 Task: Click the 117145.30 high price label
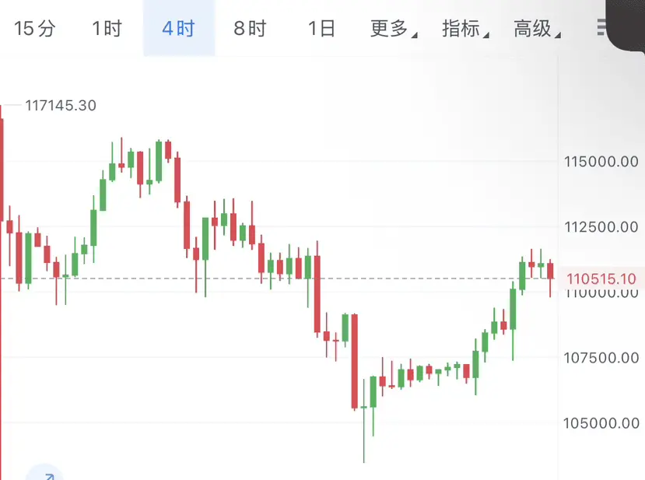(x=61, y=105)
